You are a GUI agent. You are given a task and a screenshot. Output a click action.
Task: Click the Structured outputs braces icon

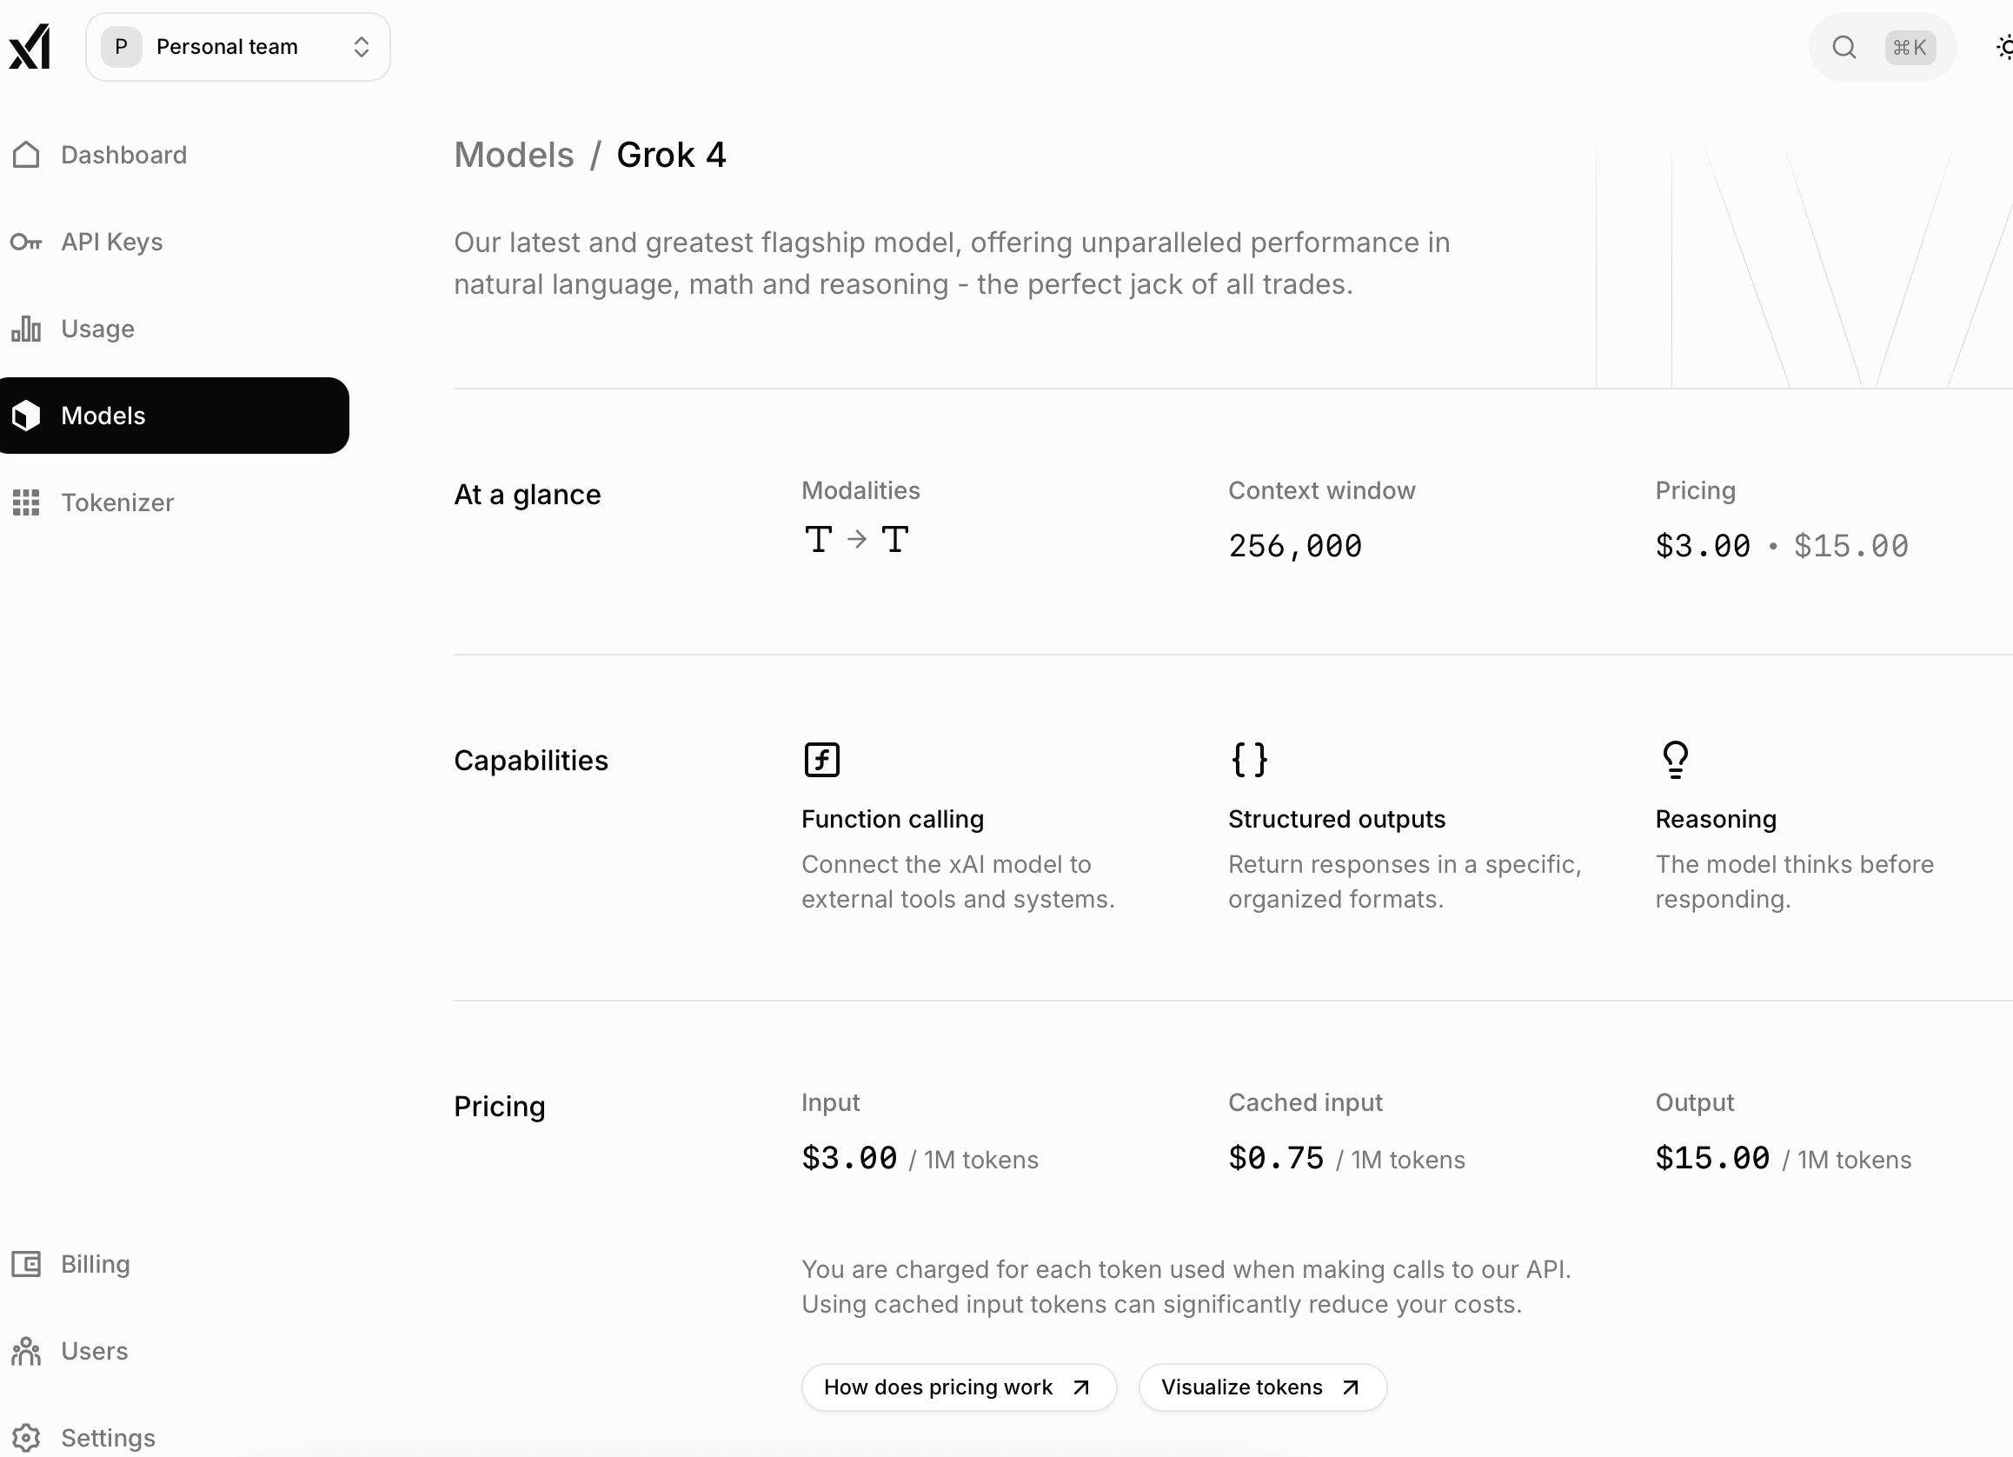[1249, 760]
